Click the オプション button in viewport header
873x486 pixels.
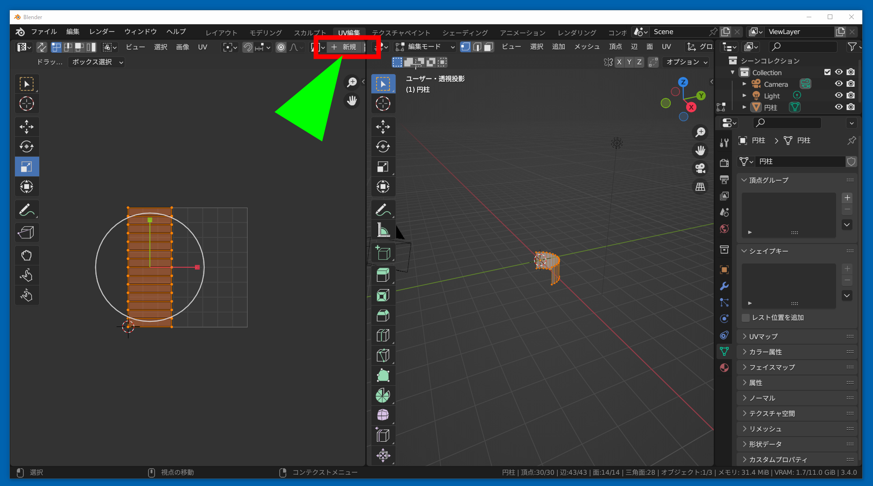click(687, 62)
